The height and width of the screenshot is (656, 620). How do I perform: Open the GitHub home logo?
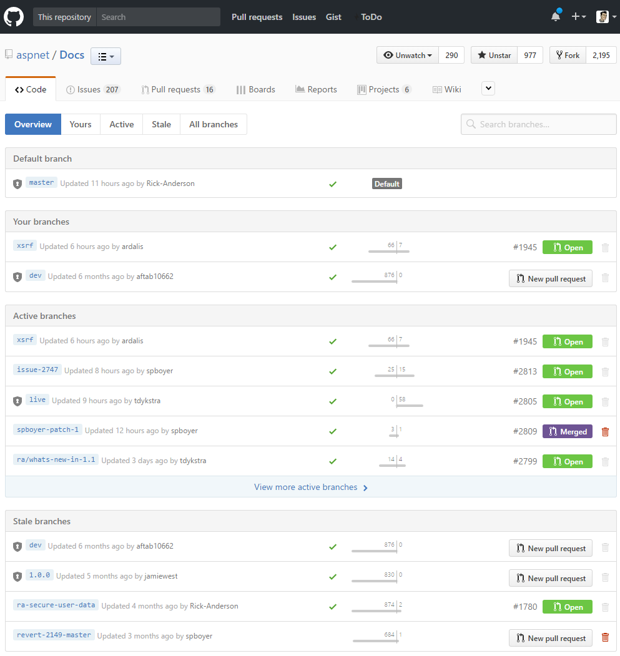click(x=14, y=17)
